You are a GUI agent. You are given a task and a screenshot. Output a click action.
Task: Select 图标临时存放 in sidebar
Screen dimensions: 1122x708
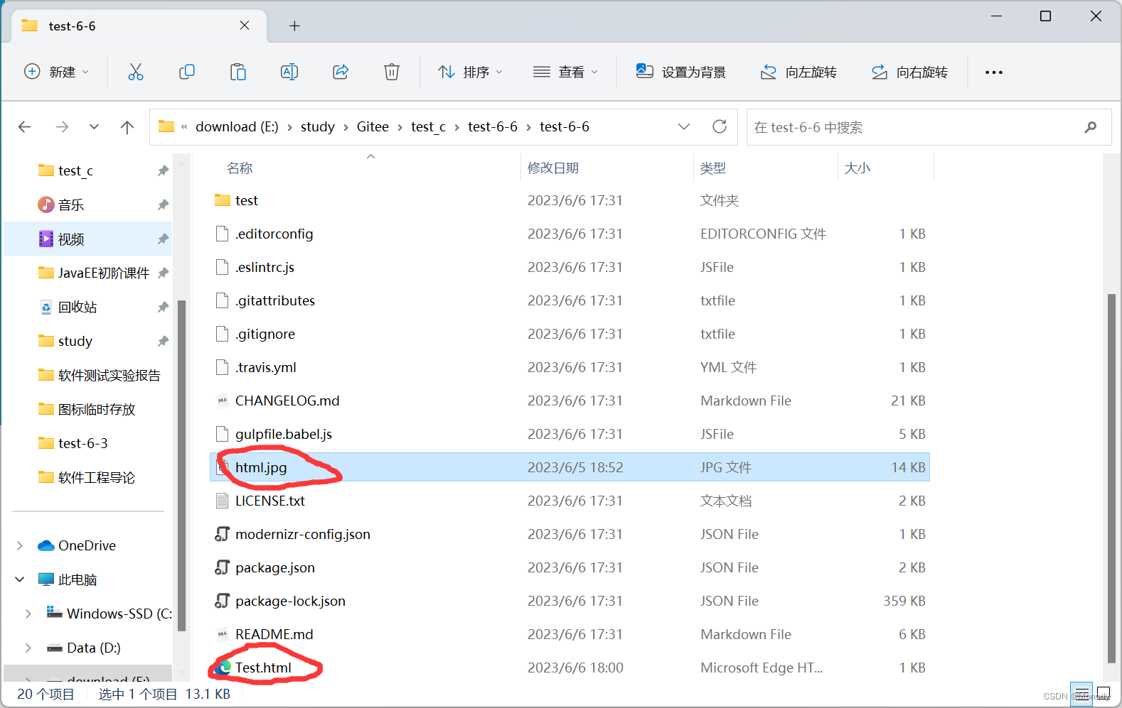click(88, 409)
